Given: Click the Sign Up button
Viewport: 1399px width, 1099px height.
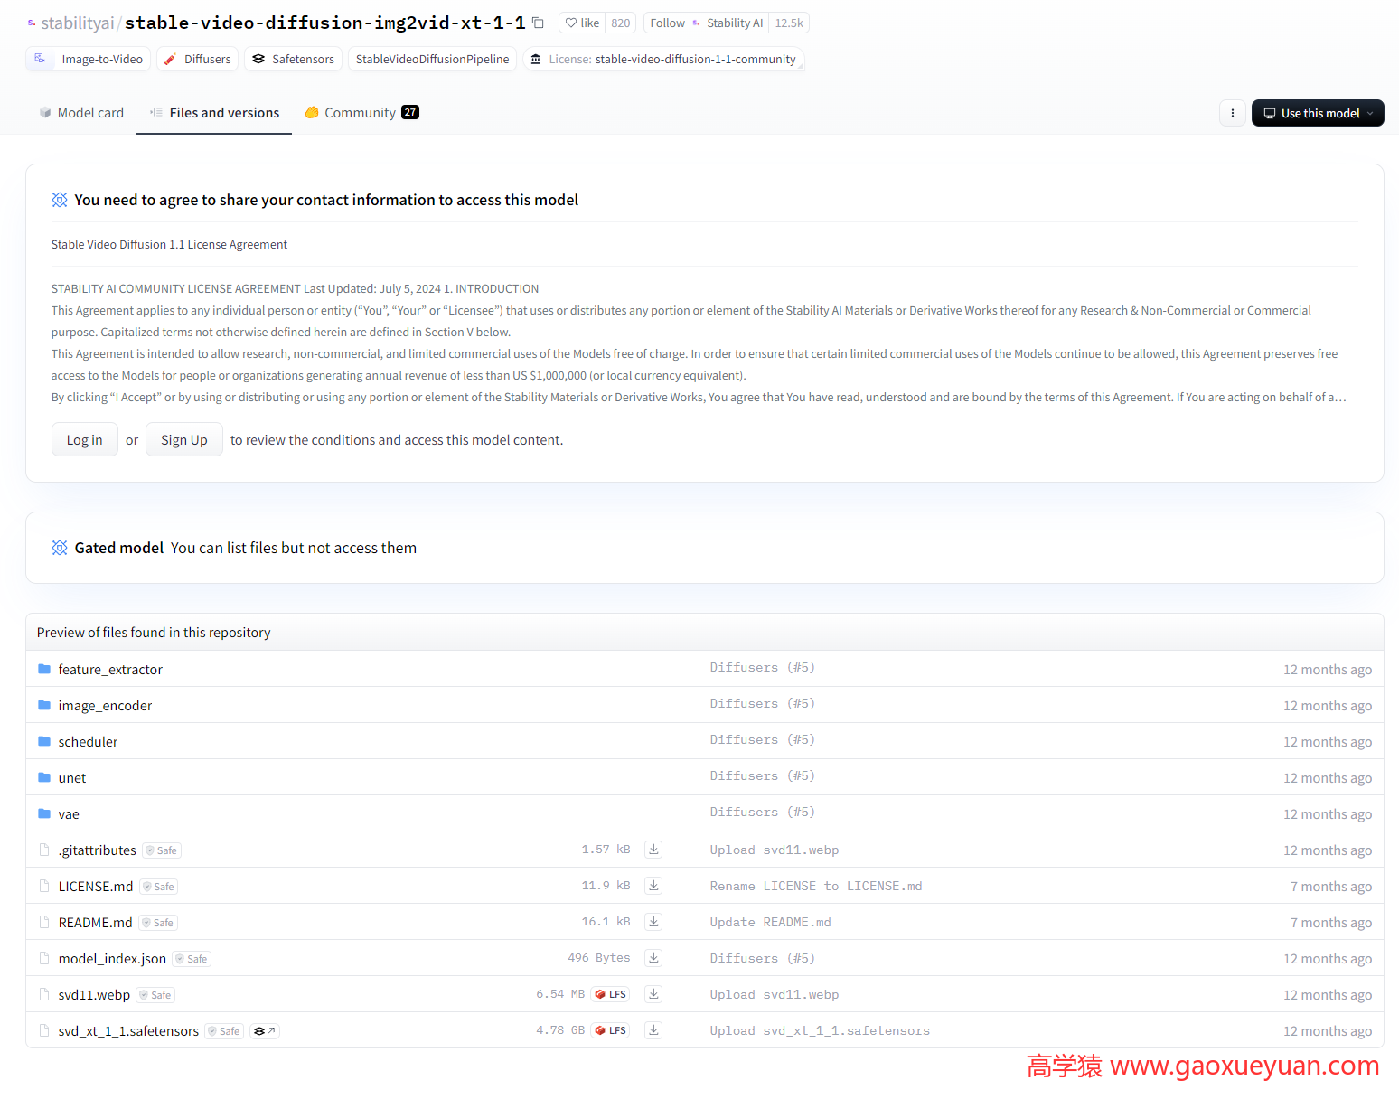Looking at the screenshot, I should point(184,440).
